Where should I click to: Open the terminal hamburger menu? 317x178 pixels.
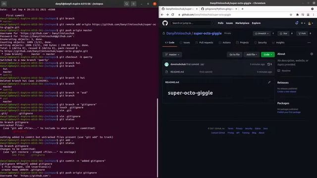(x=133, y=4)
